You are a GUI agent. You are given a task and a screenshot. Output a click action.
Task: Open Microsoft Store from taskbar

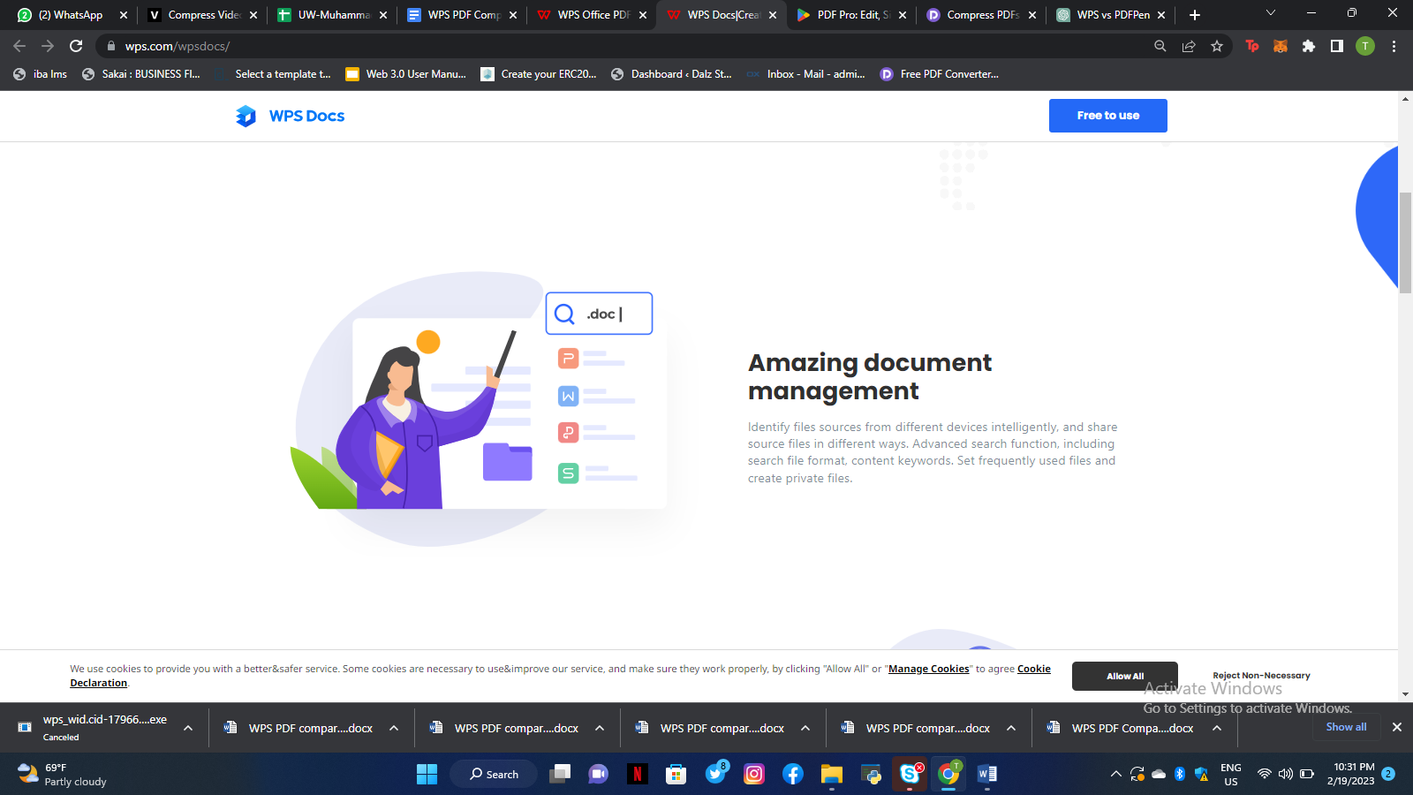[x=676, y=774]
